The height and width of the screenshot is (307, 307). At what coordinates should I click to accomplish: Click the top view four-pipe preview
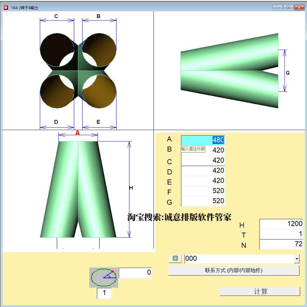[x=78, y=71]
